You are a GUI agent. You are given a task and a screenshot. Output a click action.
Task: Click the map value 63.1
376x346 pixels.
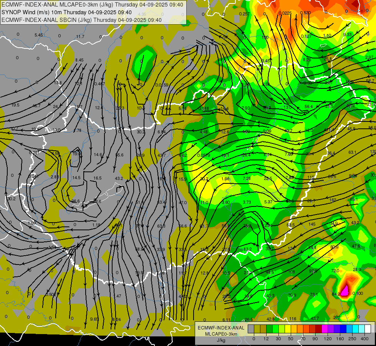353,152
